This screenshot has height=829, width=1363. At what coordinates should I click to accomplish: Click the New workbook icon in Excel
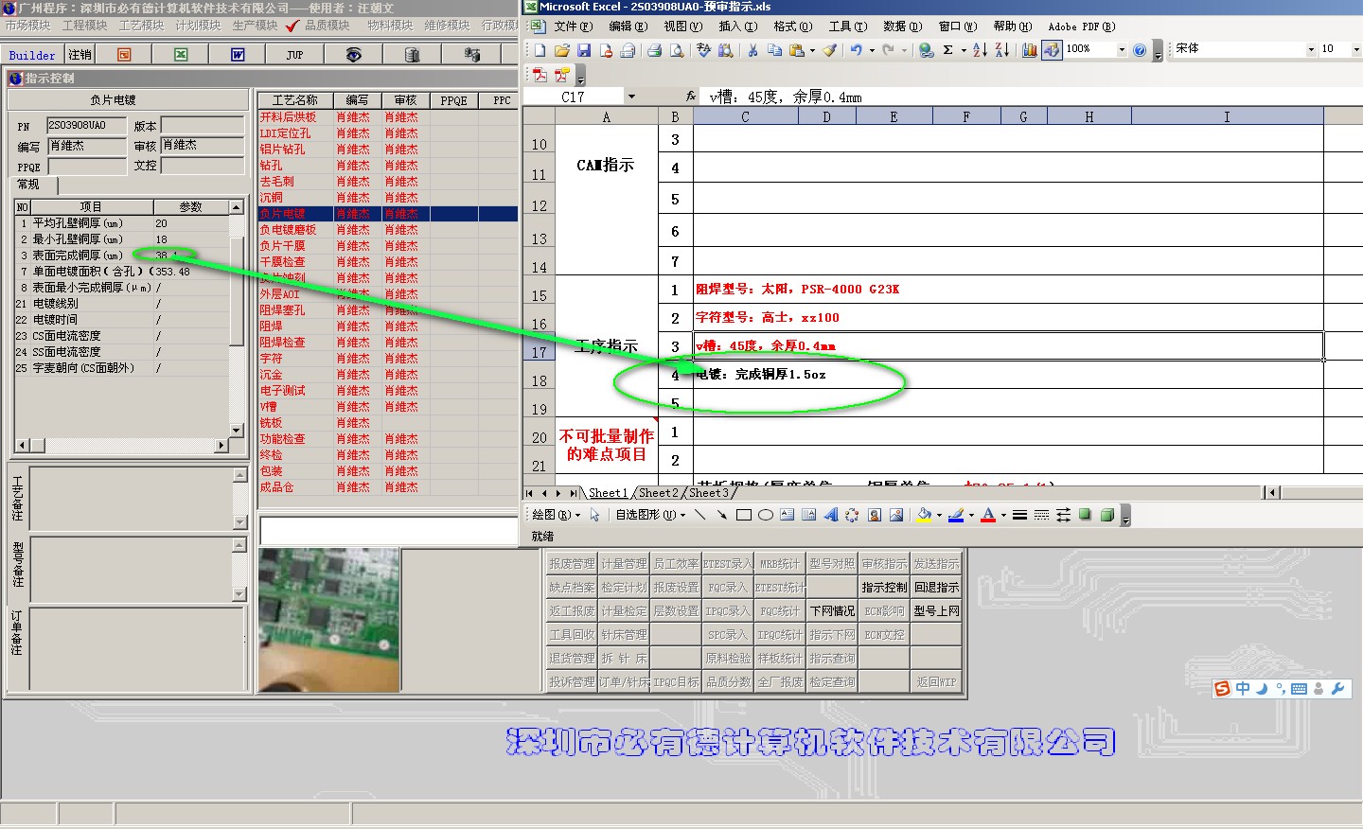click(x=540, y=50)
